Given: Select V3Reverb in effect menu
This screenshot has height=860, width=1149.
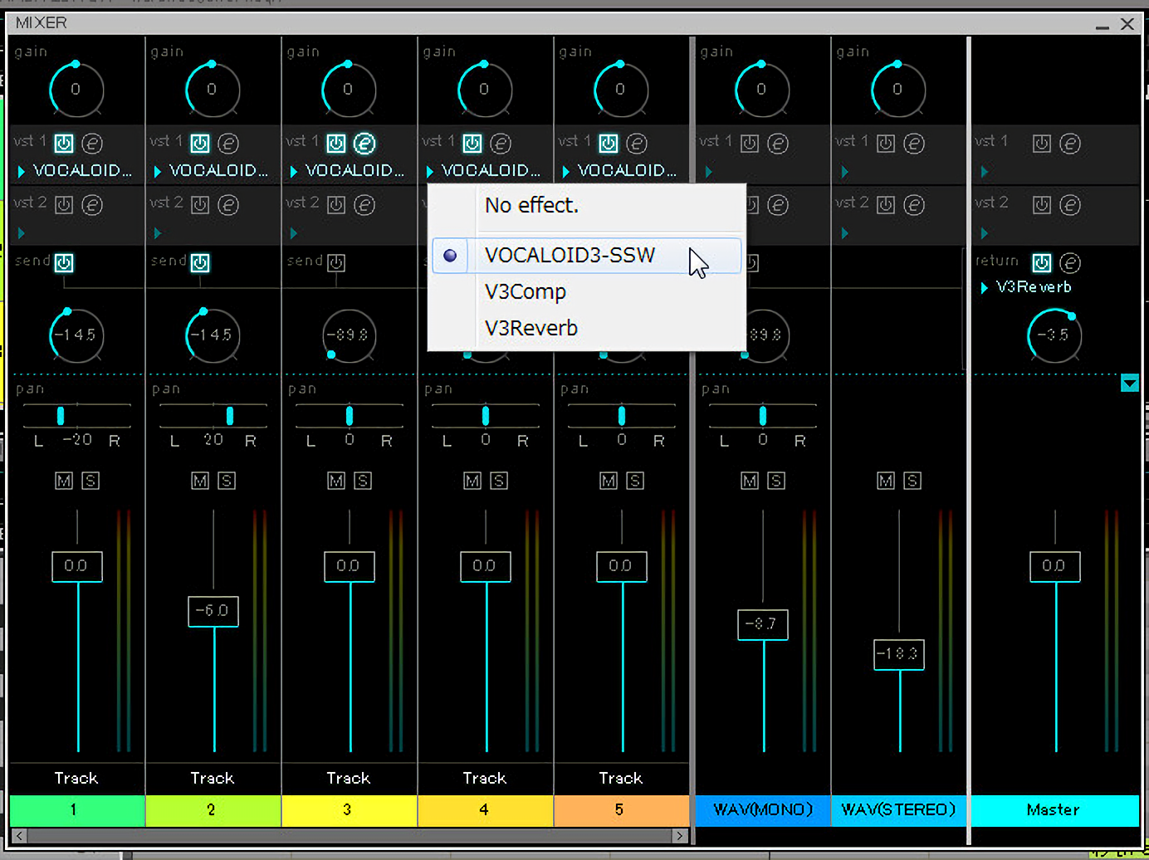Looking at the screenshot, I should [x=586, y=329].
